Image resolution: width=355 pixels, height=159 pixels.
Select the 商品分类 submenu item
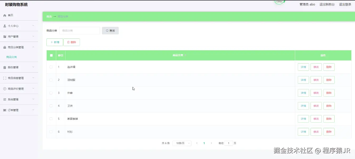click(x=12, y=57)
